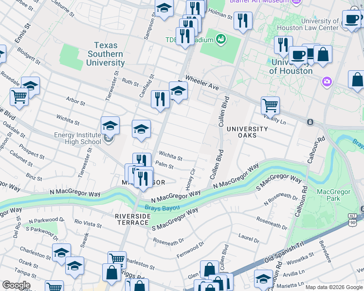Select the graduation cap marker at Wheeler Ave
Screen dimensions: 364x291
(178, 91)
